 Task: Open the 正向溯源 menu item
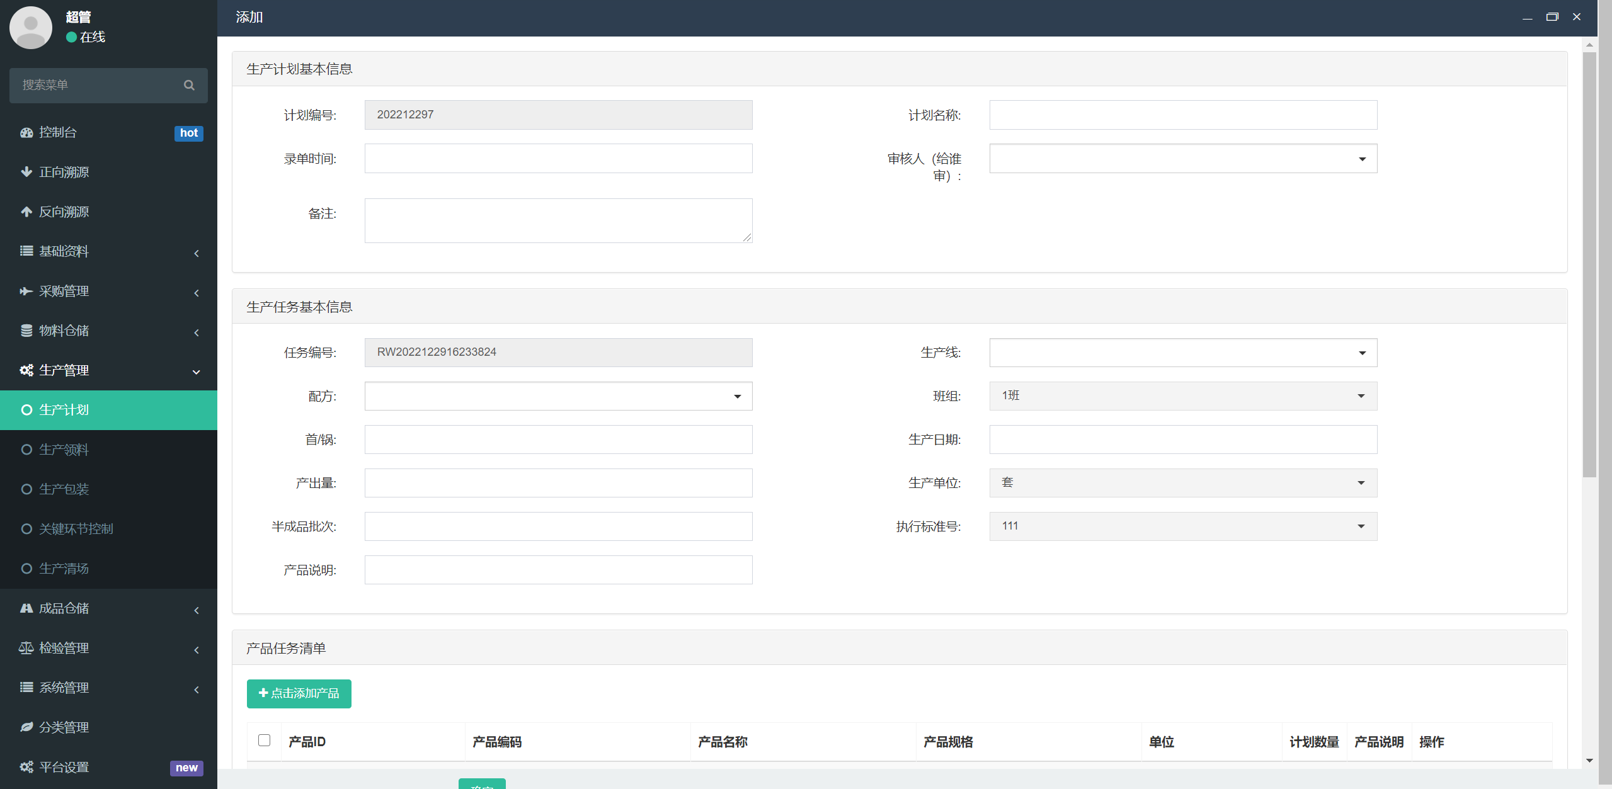click(x=108, y=172)
